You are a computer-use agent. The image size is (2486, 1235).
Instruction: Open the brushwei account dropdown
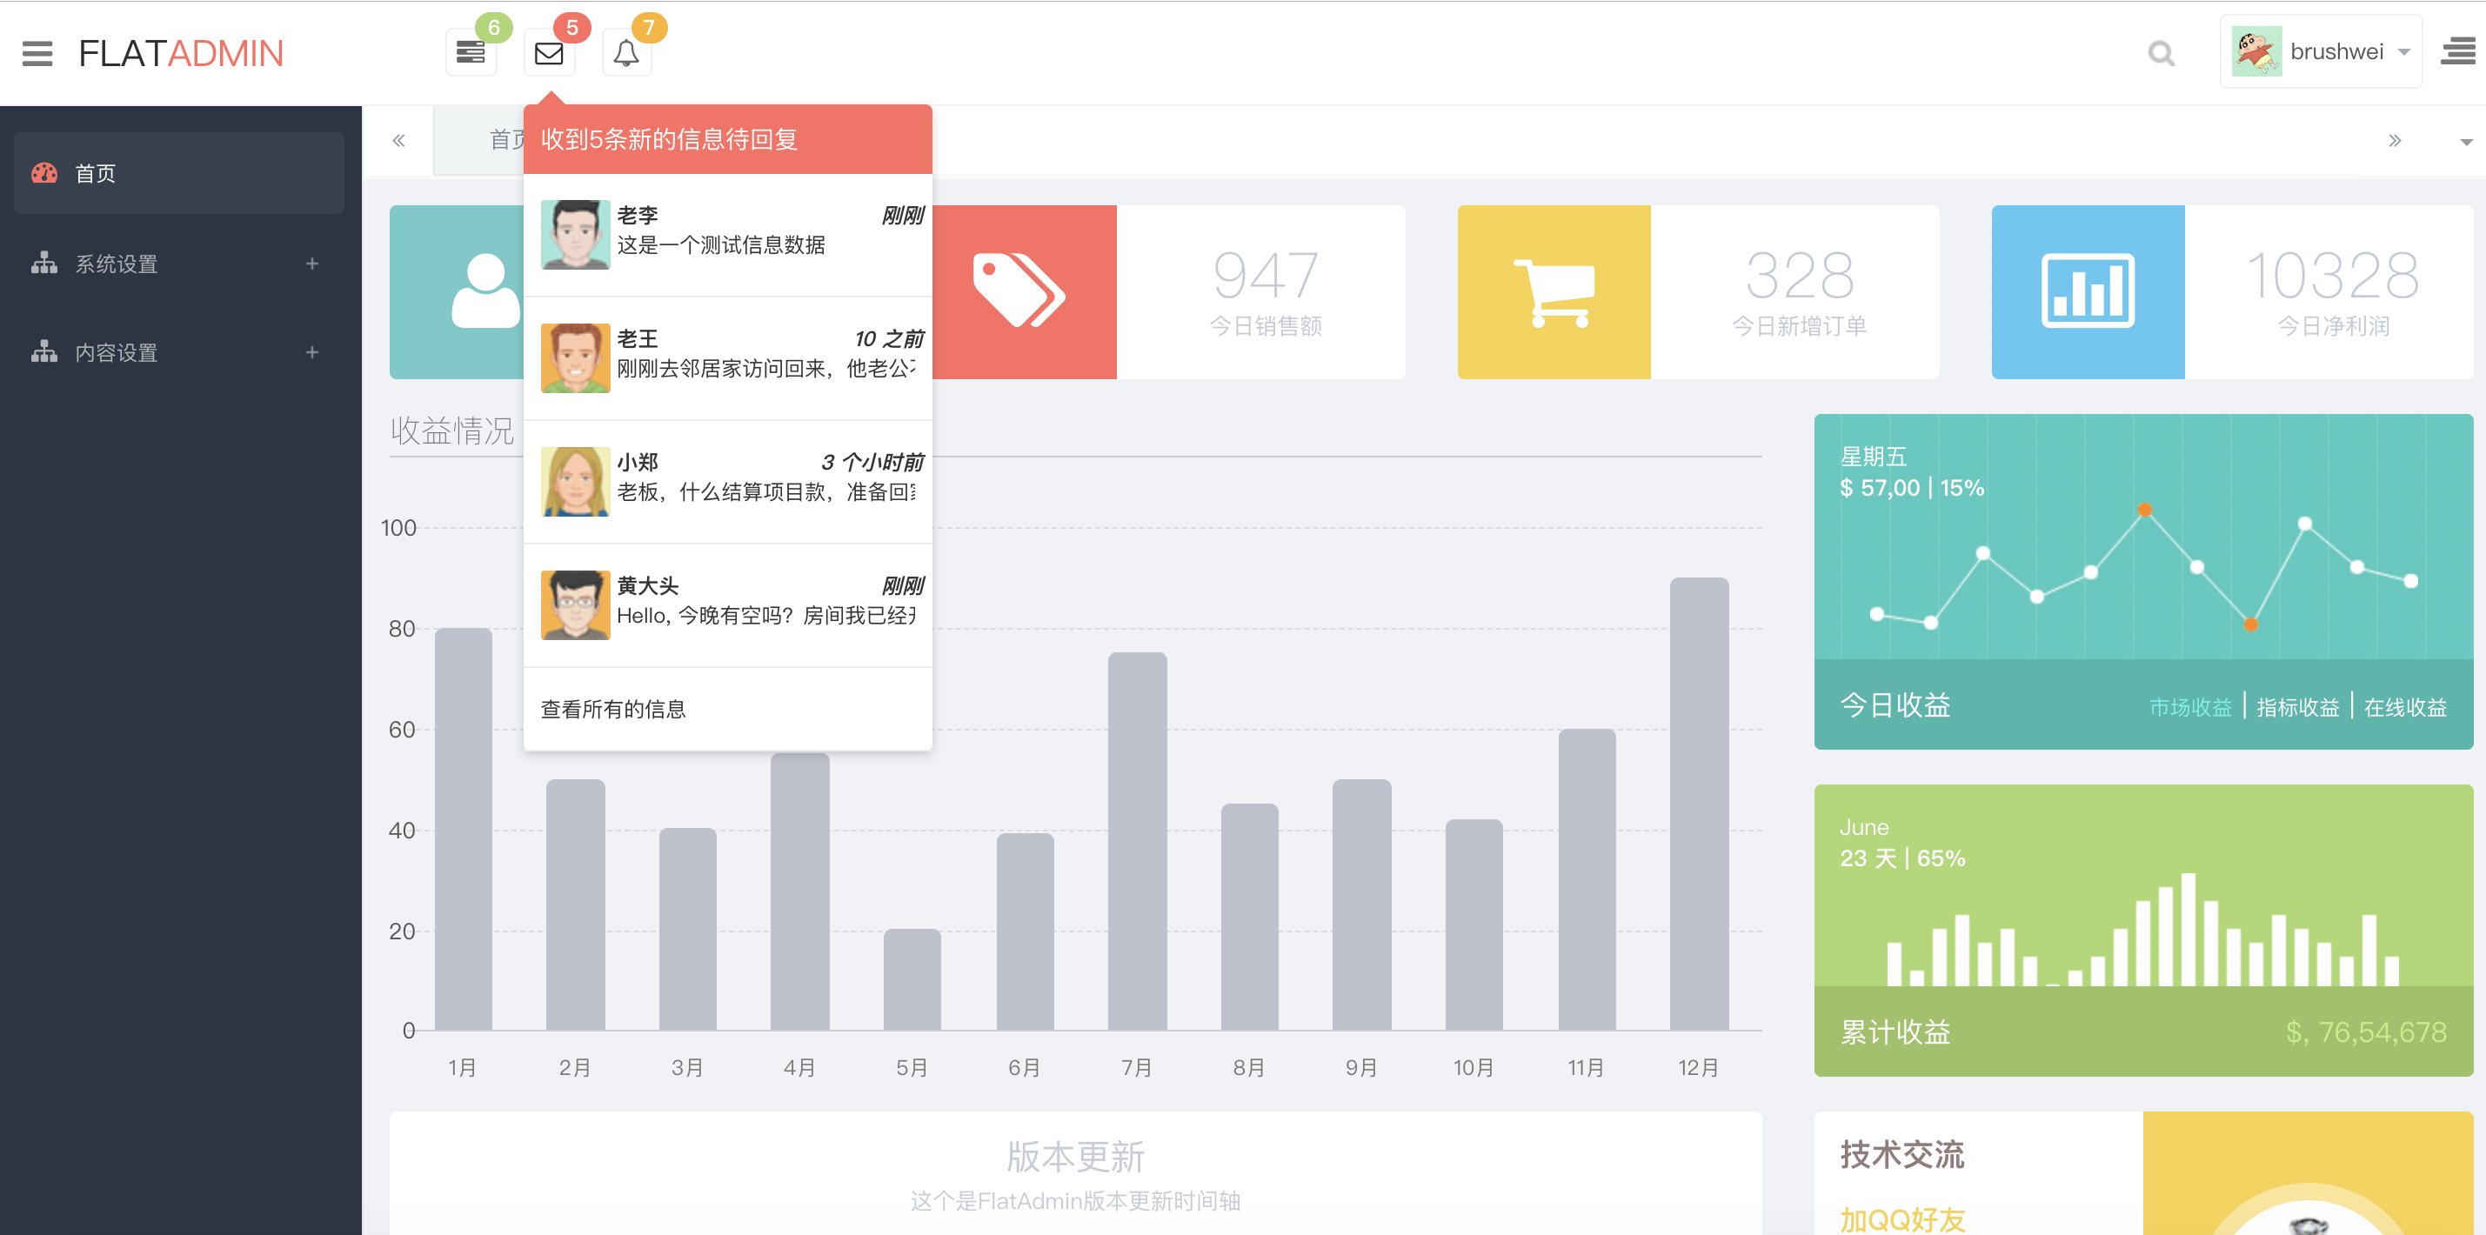click(2321, 52)
